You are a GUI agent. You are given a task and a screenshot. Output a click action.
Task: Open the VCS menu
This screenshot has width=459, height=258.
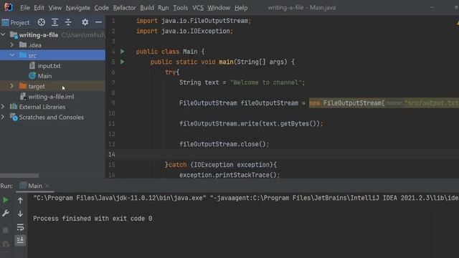click(x=198, y=8)
